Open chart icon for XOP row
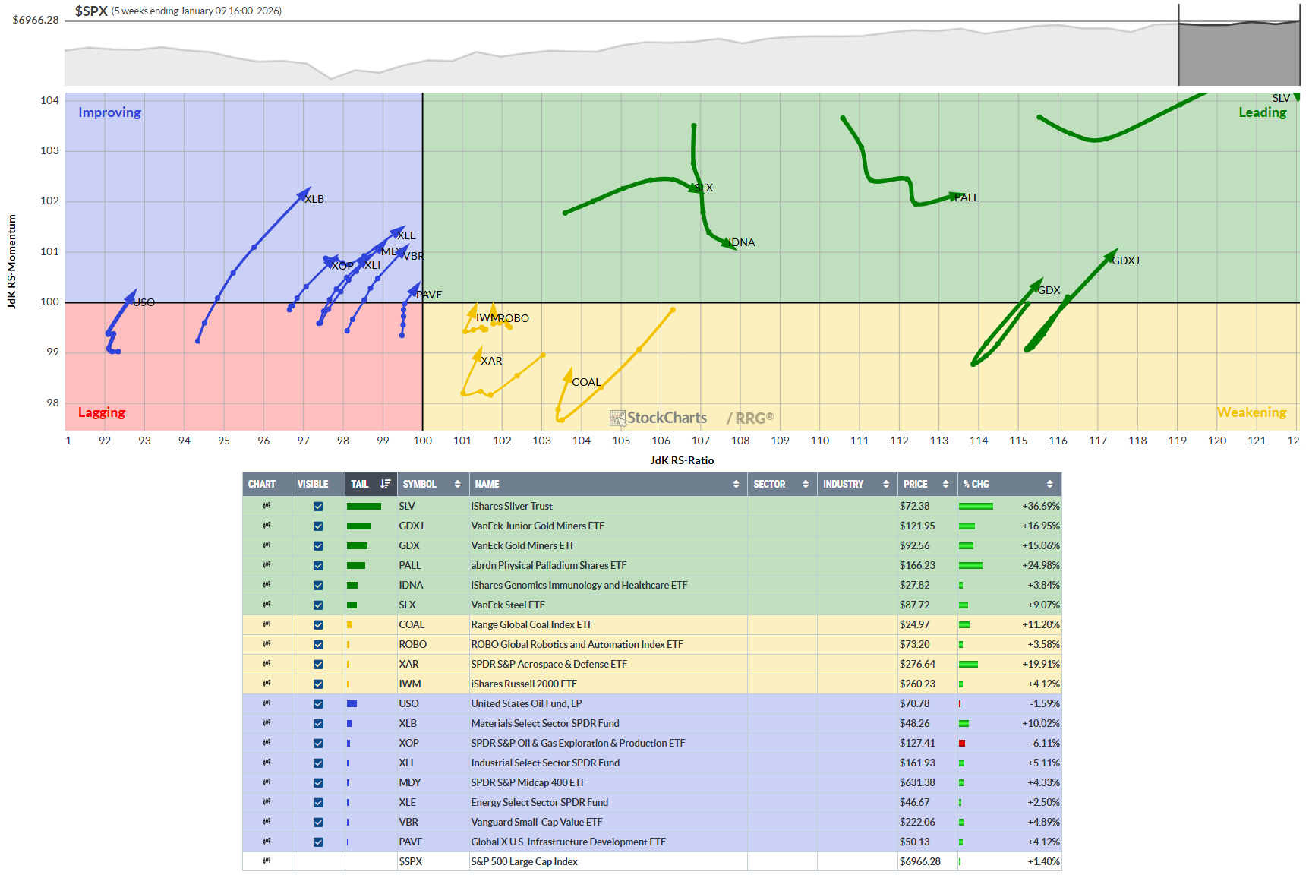The width and height of the screenshot is (1309, 878). (267, 743)
